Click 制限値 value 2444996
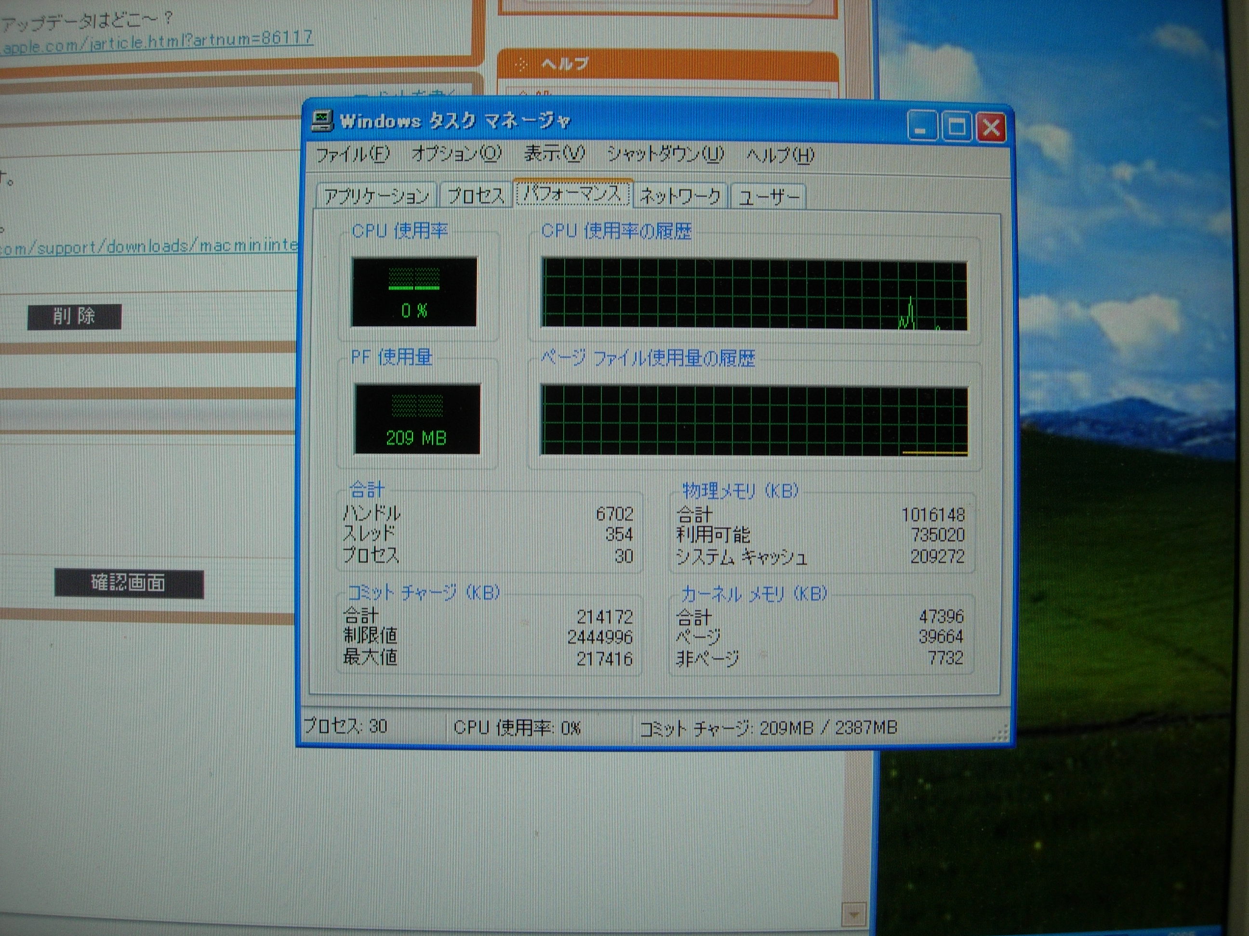1249x936 pixels. (x=599, y=637)
